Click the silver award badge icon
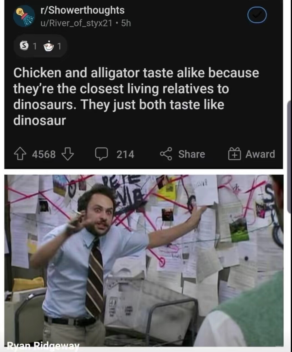 coord(24,46)
